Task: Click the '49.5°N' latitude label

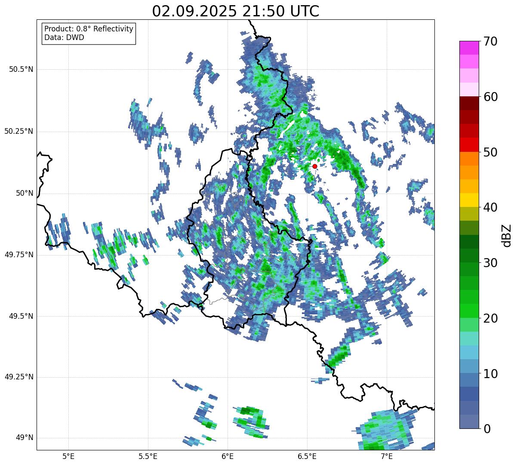Action: pyautogui.click(x=22, y=316)
